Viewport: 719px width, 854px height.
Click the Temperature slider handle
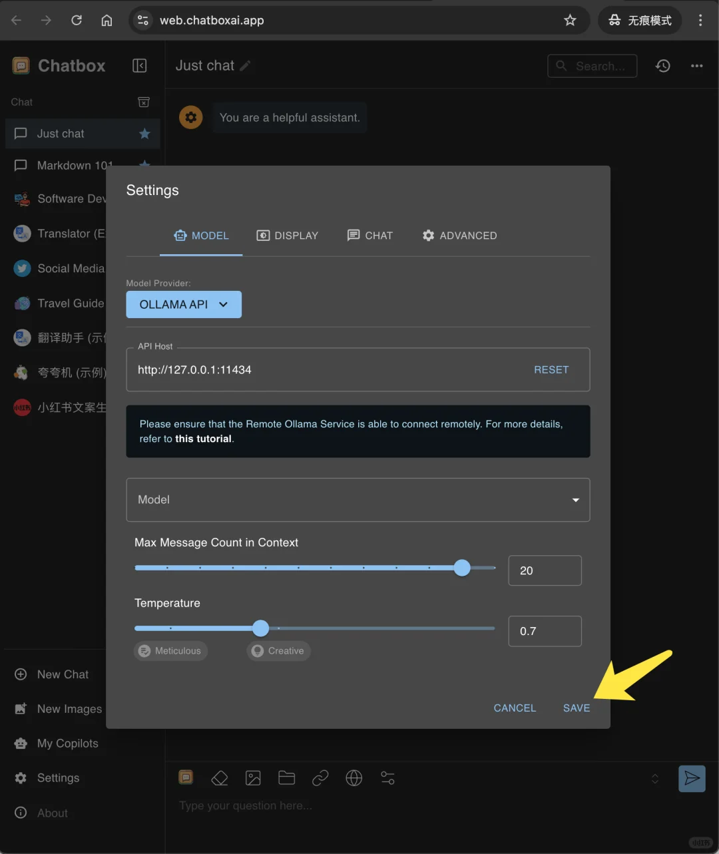pyautogui.click(x=261, y=628)
